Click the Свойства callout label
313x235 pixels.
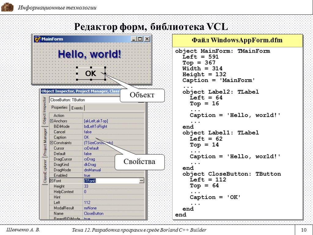tap(139, 162)
